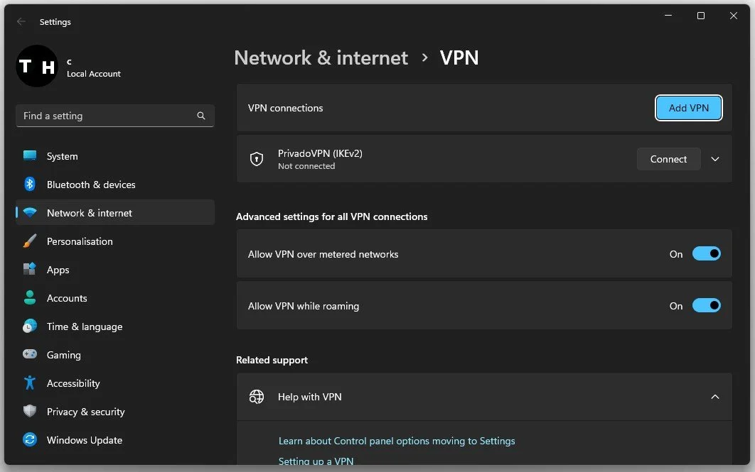Collapse the Help with VPN section
This screenshot has height=472, width=755.
(x=715, y=397)
